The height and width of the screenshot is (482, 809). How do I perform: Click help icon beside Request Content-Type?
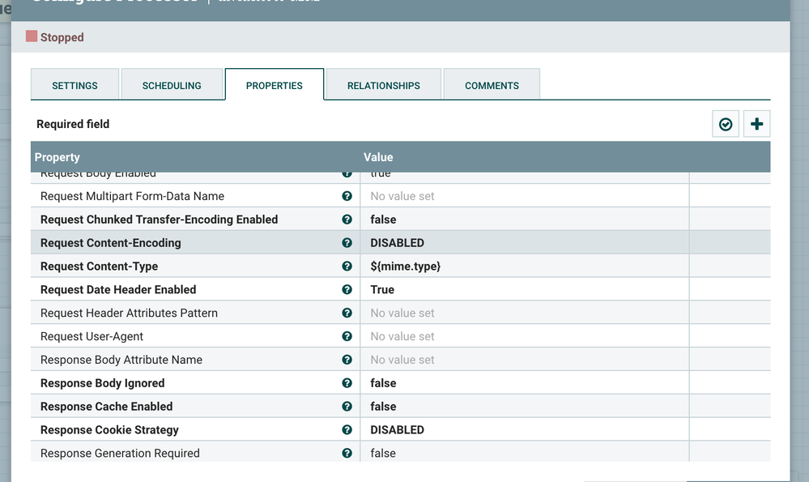(x=347, y=267)
